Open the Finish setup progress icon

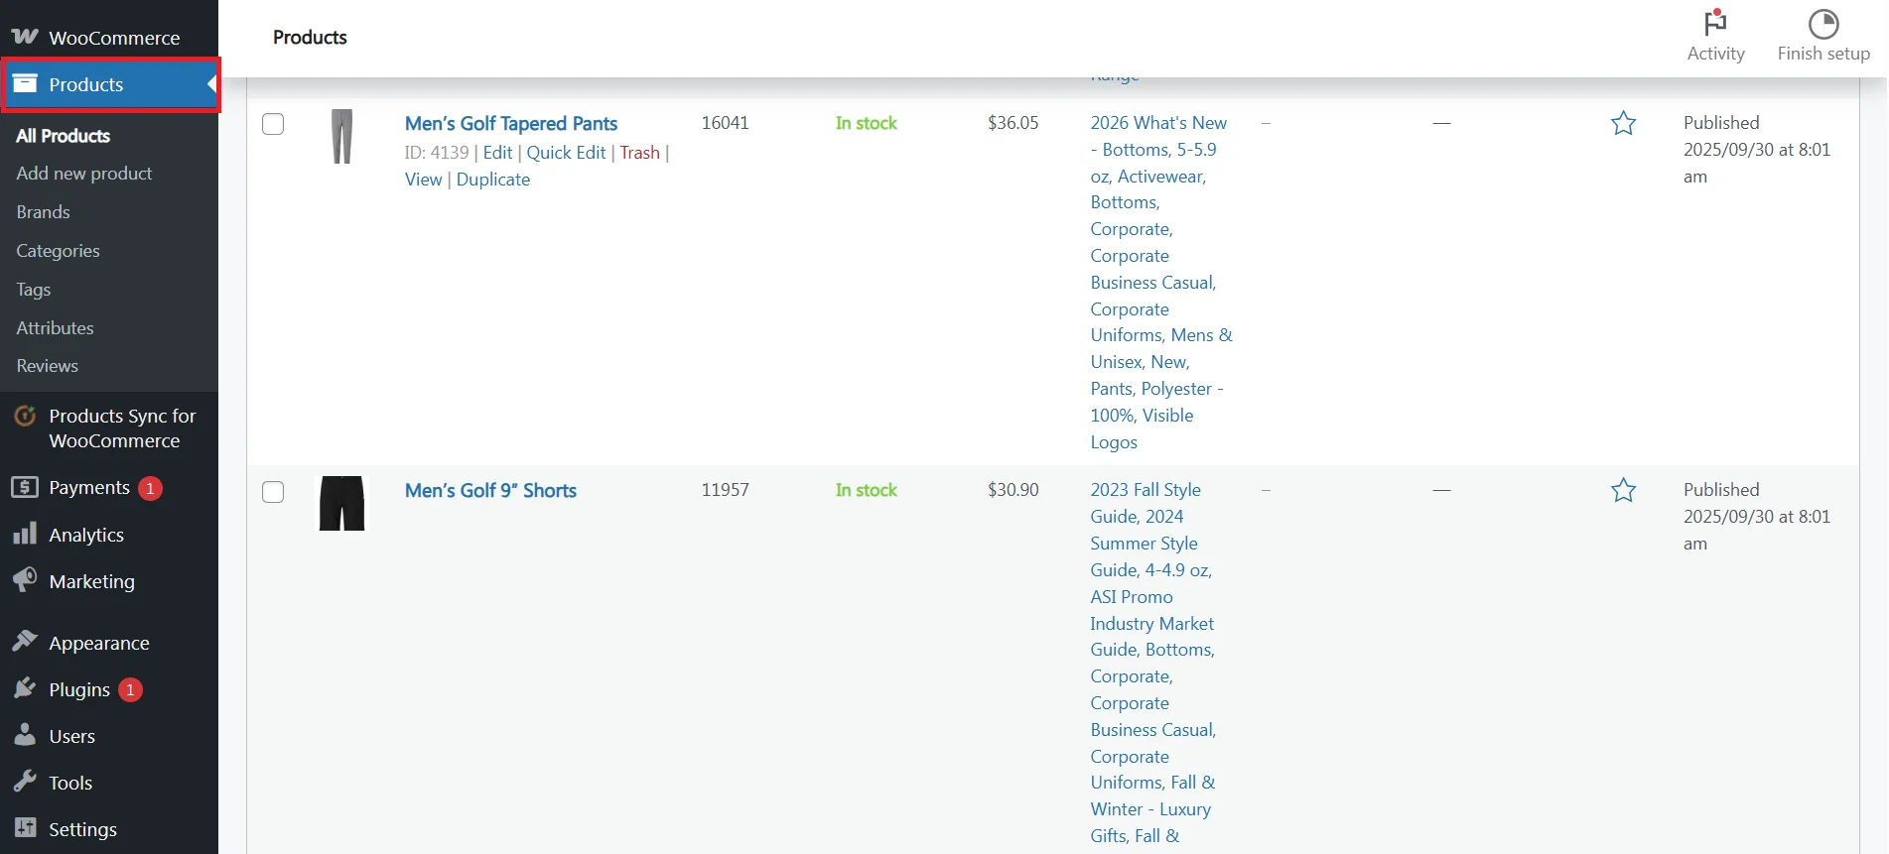pos(1823,23)
